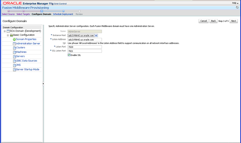The image size is (241, 143).
Task: Click the JMS document icon
Action: tap(15, 65)
